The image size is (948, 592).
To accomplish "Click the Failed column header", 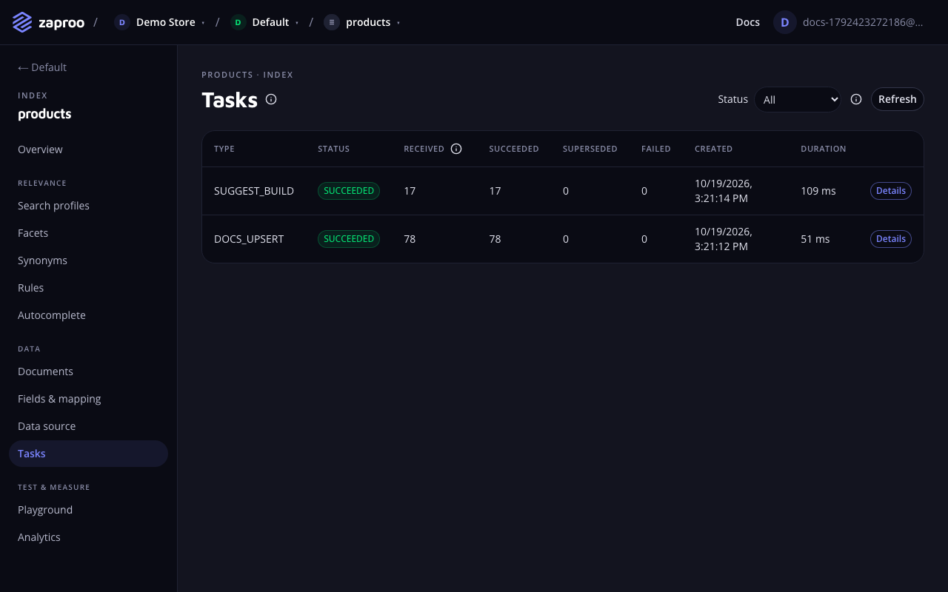I will point(656,149).
